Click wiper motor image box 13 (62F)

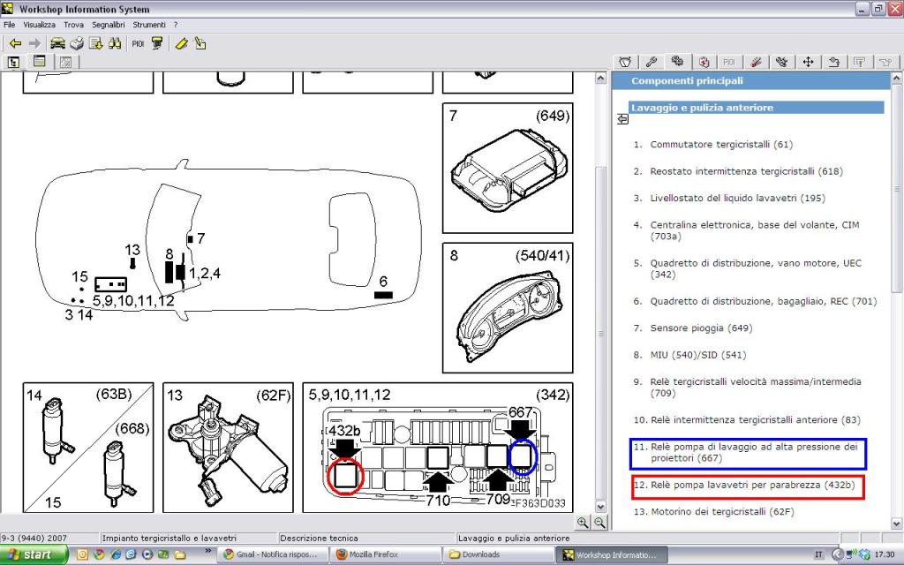point(228,448)
